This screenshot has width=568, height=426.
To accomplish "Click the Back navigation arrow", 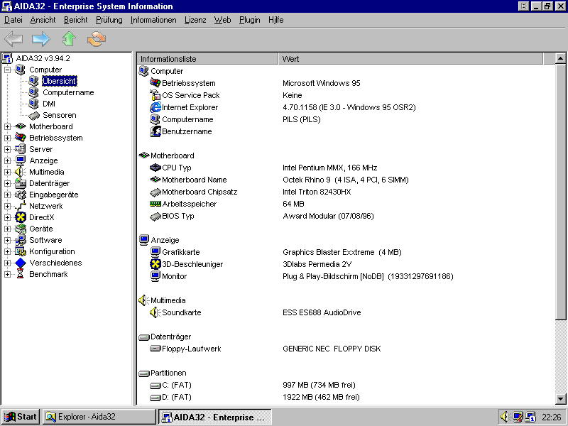I will point(13,39).
